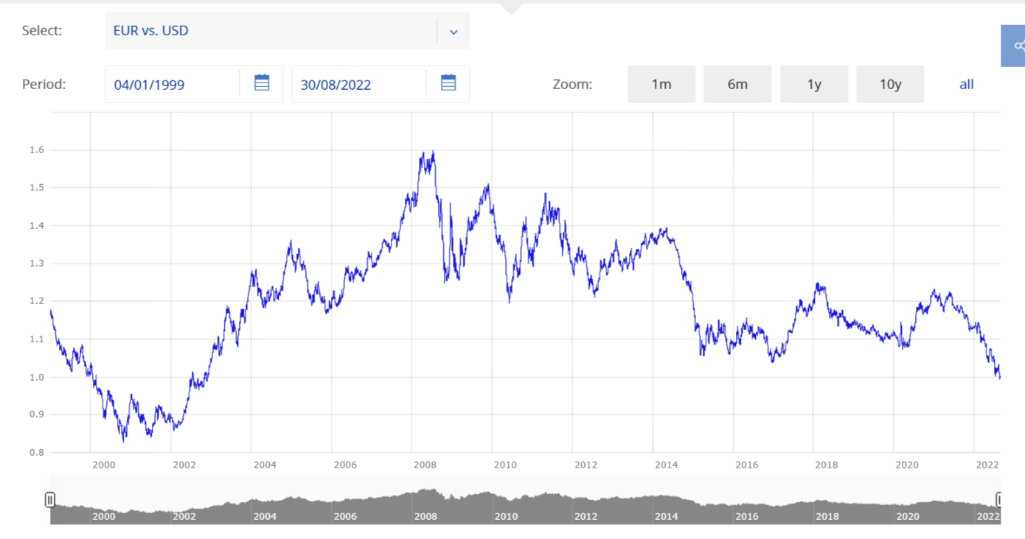Open the end date calendar picker
Screen dimensions: 1025x539
pos(448,83)
